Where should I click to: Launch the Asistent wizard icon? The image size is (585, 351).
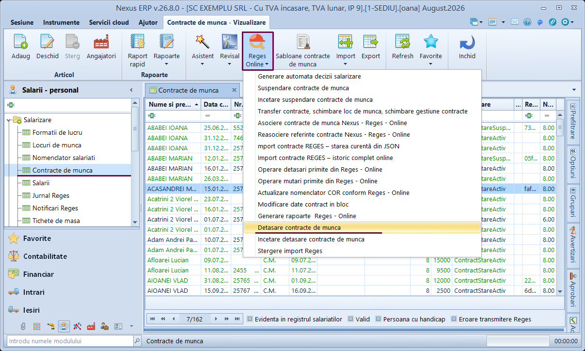tap(203, 43)
